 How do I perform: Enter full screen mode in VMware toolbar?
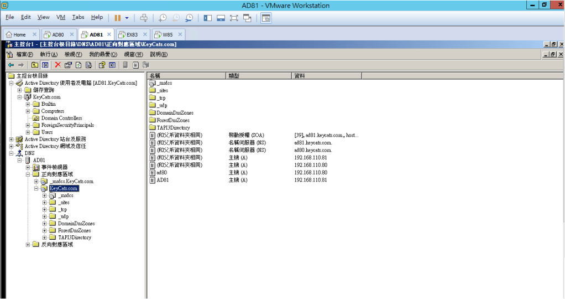234,18
